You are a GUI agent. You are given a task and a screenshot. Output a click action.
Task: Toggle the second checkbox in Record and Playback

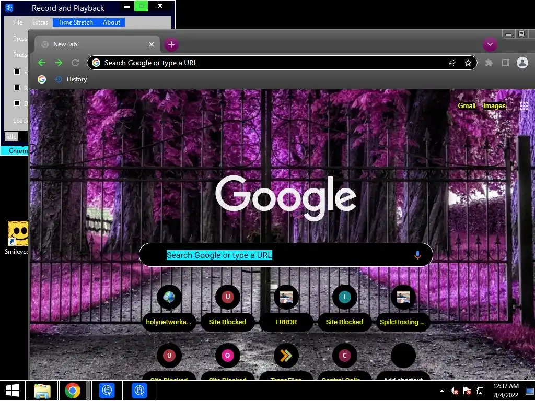point(17,87)
